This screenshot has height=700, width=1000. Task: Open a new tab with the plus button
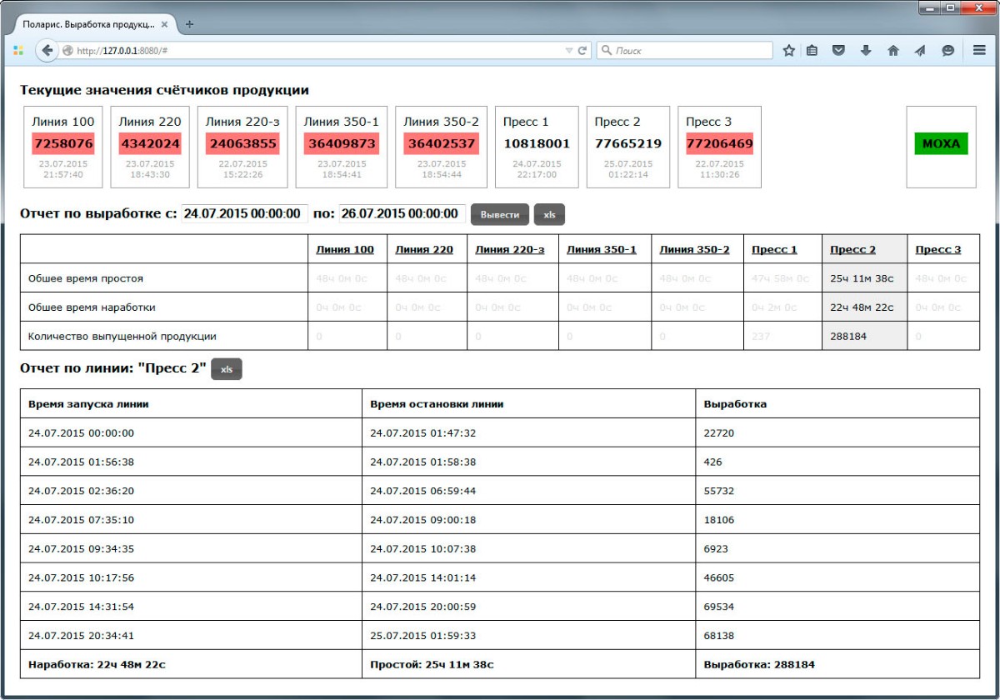click(x=189, y=24)
